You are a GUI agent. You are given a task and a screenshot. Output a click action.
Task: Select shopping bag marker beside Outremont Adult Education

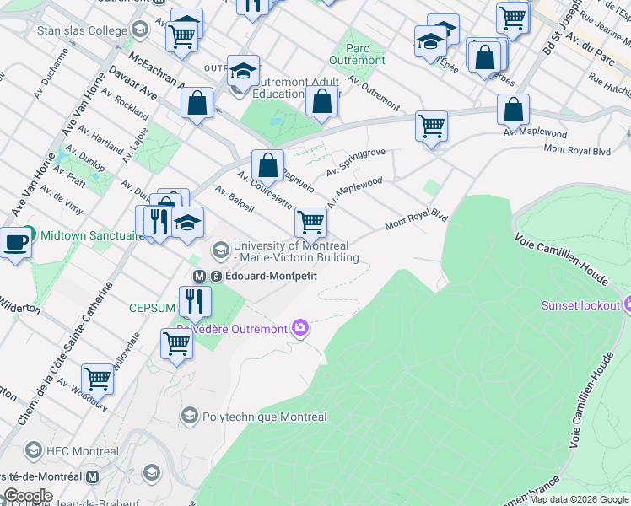coord(322,103)
